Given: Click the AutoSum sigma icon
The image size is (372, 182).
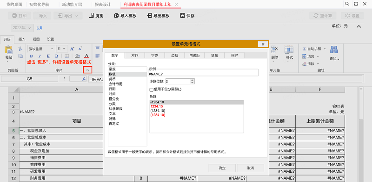Looking at the screenshot, I should [x=305, y=49].
